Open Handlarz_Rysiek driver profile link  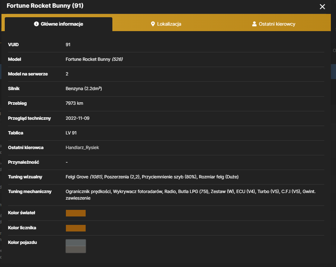(x=82, y=148)
